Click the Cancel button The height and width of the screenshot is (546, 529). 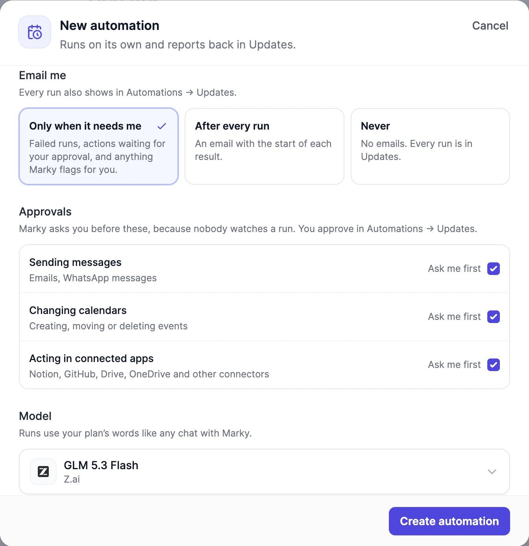[x=490, y=26]
